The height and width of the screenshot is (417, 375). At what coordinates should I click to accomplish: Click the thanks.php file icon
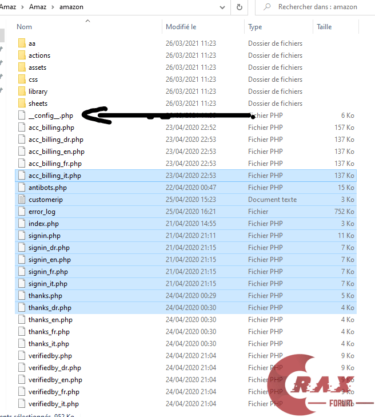tap(22, 296)
